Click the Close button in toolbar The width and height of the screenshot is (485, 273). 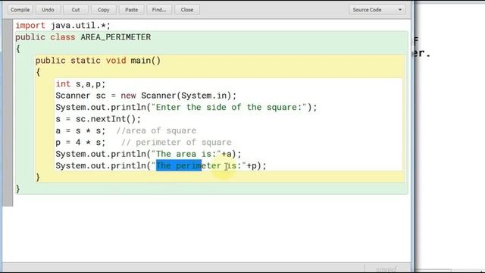click(187, 10)
